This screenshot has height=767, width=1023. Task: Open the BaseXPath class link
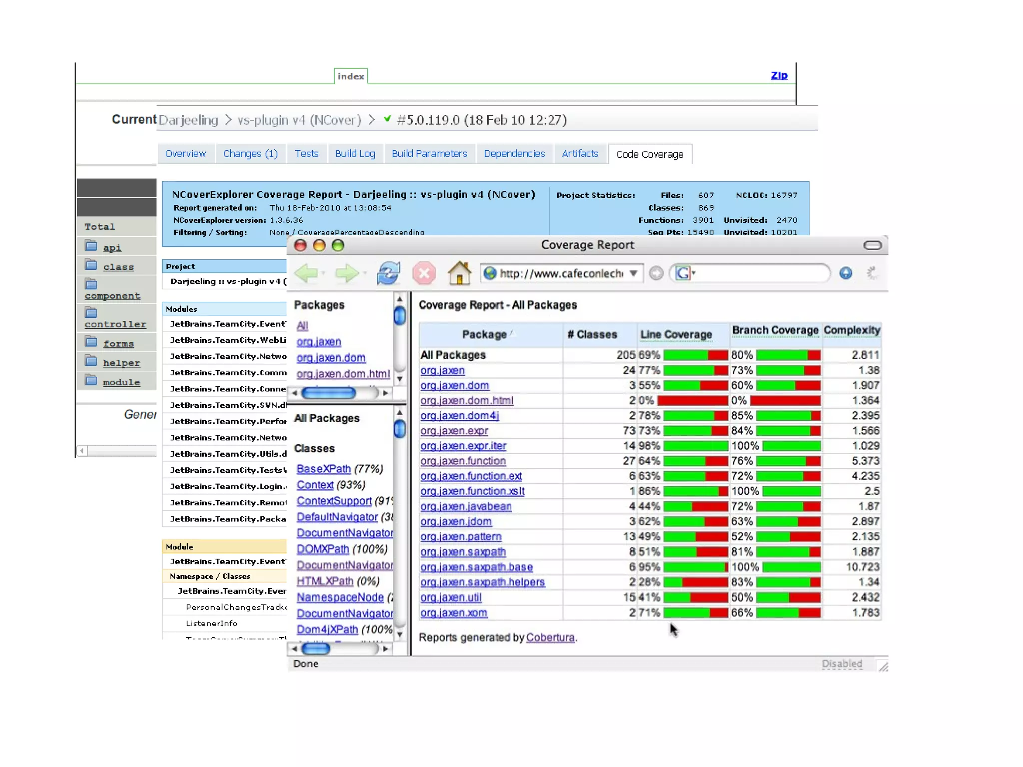point(323,469)
